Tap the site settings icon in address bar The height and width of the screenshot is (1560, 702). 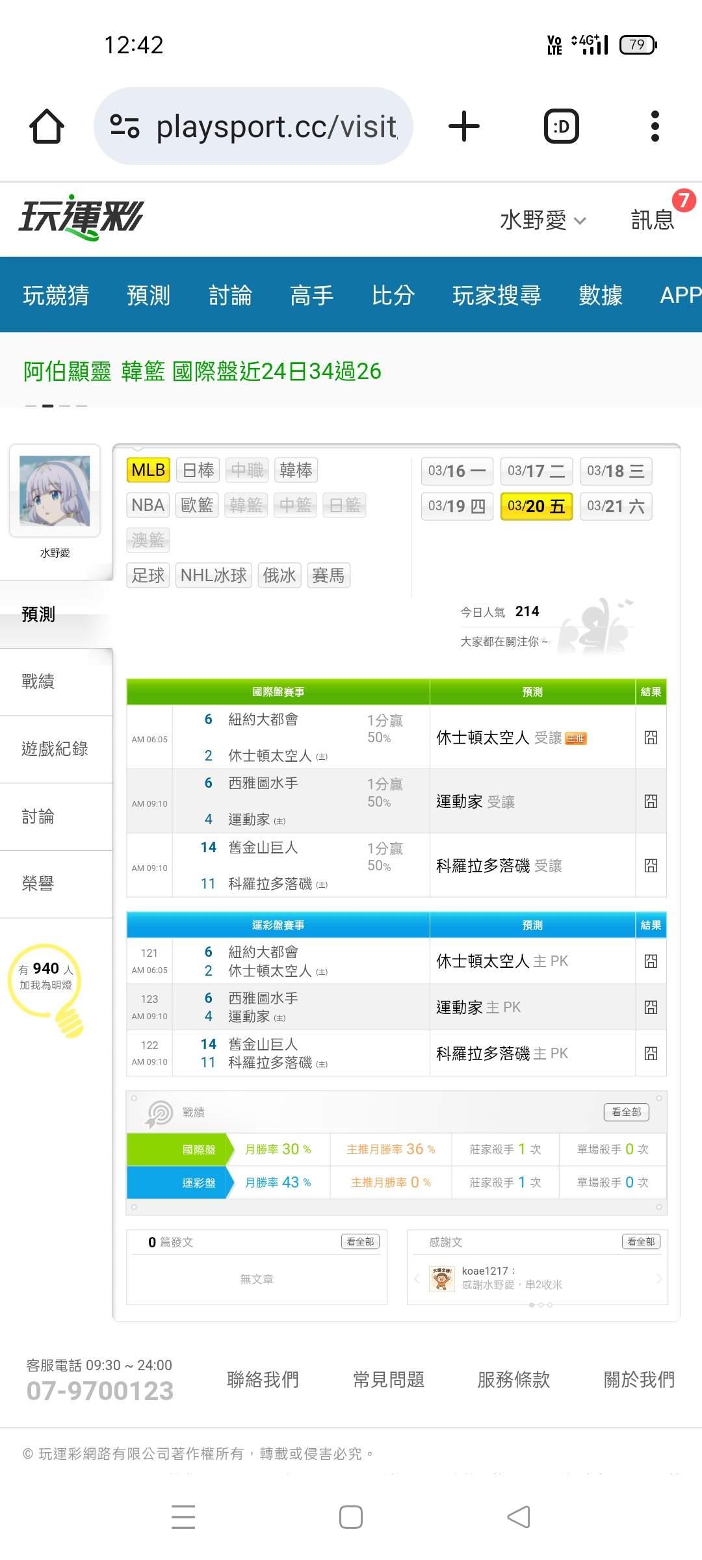pos(125,126)
